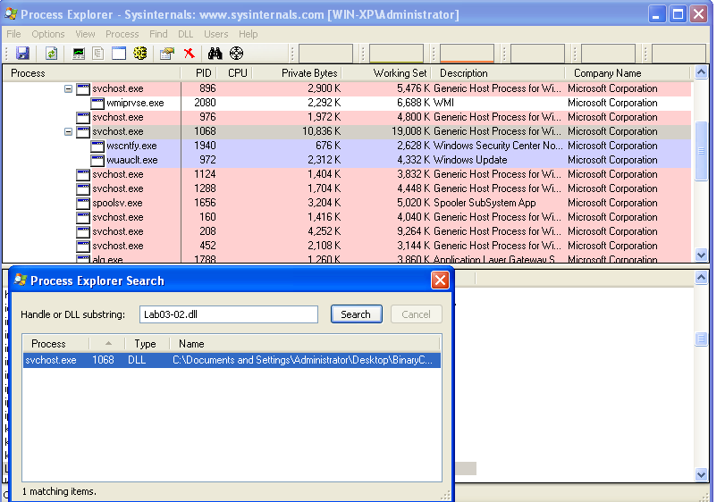
Task: Open the Options menu
Action: pos(48,34)
